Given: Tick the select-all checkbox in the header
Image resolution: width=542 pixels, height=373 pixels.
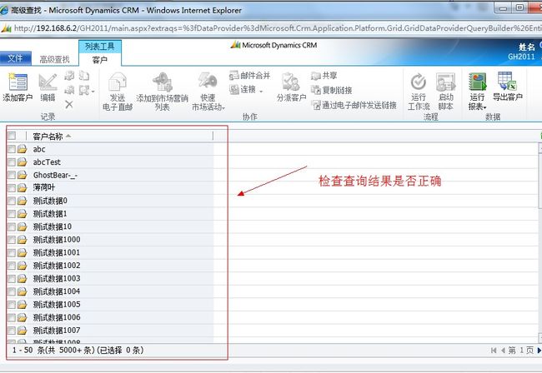Looking at the screenshot, I should 12,136.
